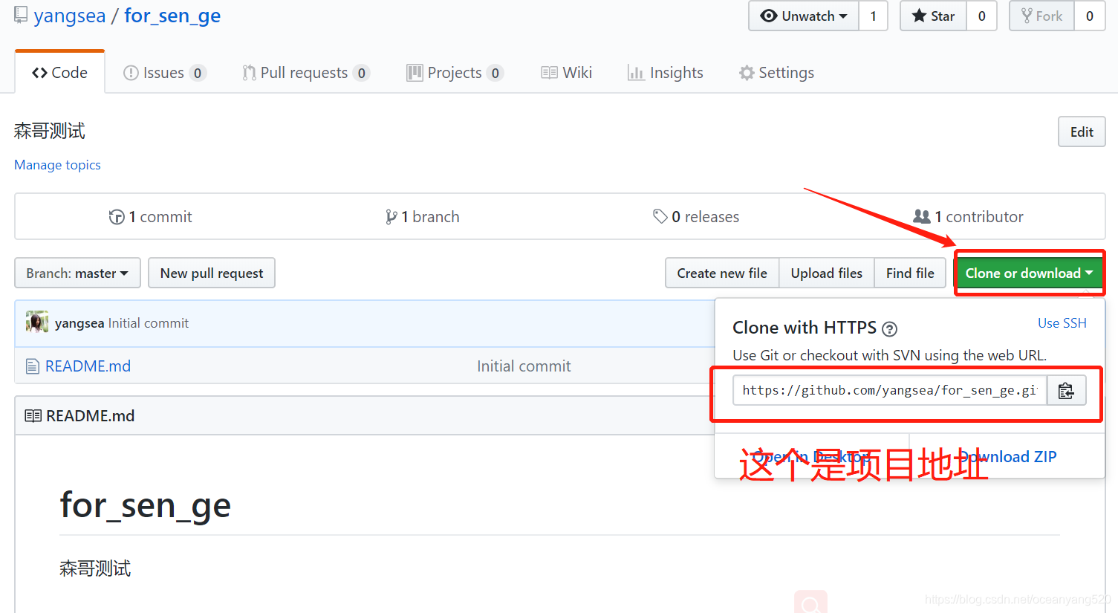Click the star icon in Star button
Screen dimensions: 1118x613
(919, 16)
